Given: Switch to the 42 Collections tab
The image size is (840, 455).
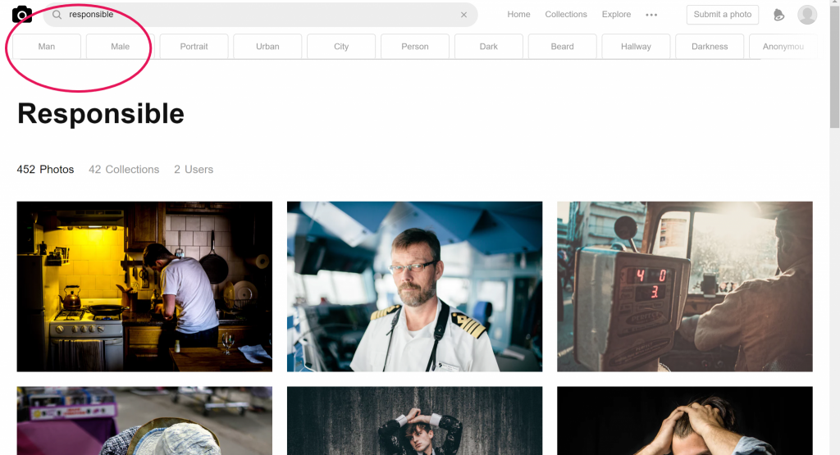Looking at the screenshot, I should click(124, 170).
